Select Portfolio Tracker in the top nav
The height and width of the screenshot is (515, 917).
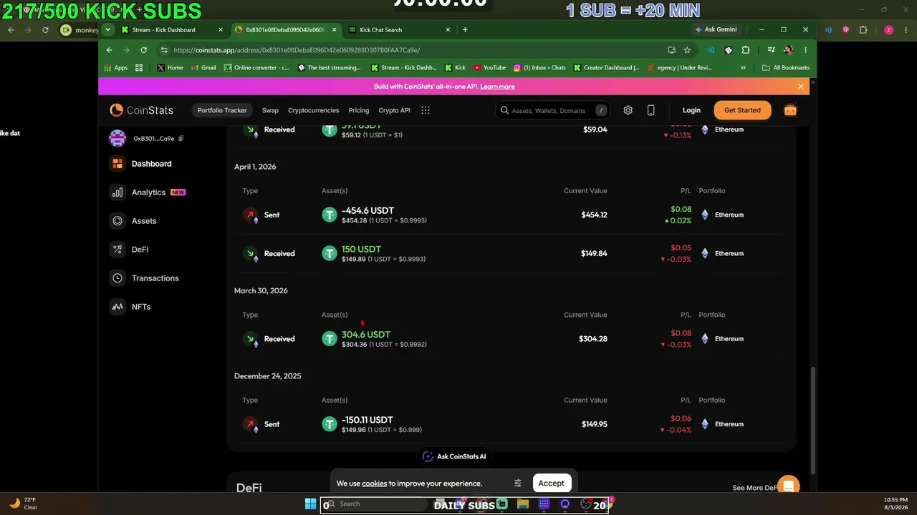[222, 110]
